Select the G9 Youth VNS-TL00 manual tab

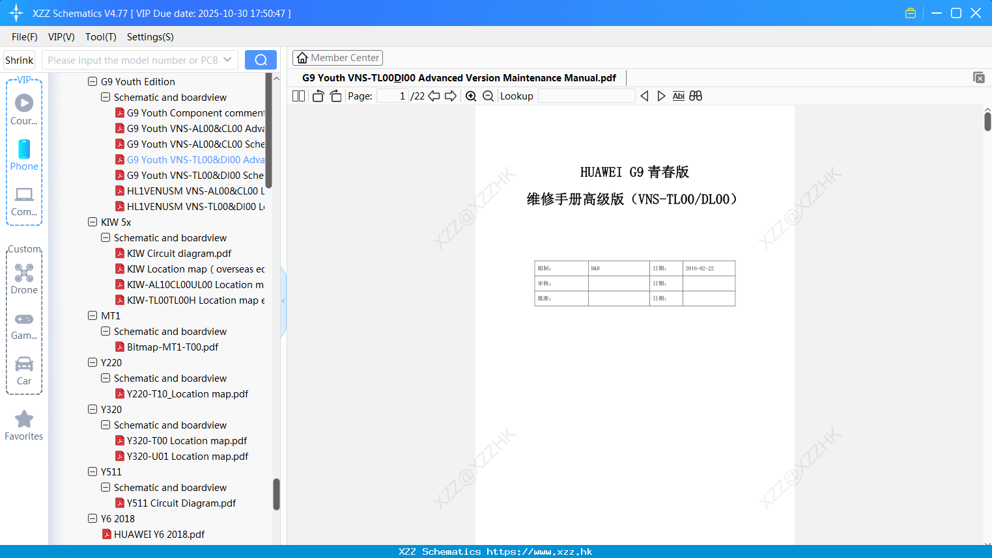click(459, 77)
